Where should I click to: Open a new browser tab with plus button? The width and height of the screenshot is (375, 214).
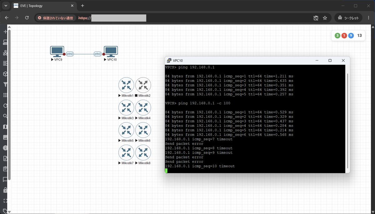pos(82,6)
